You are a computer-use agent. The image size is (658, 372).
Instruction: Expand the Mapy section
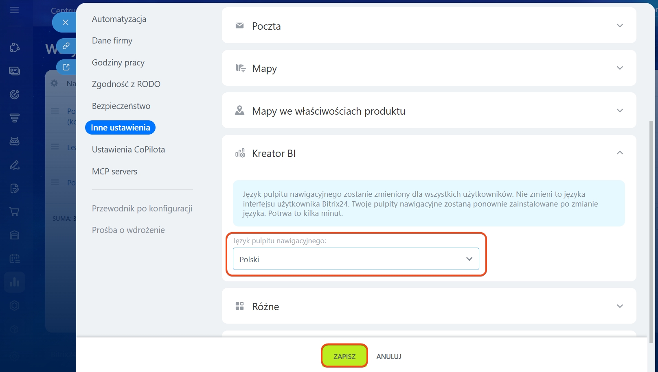click(620, 68)
